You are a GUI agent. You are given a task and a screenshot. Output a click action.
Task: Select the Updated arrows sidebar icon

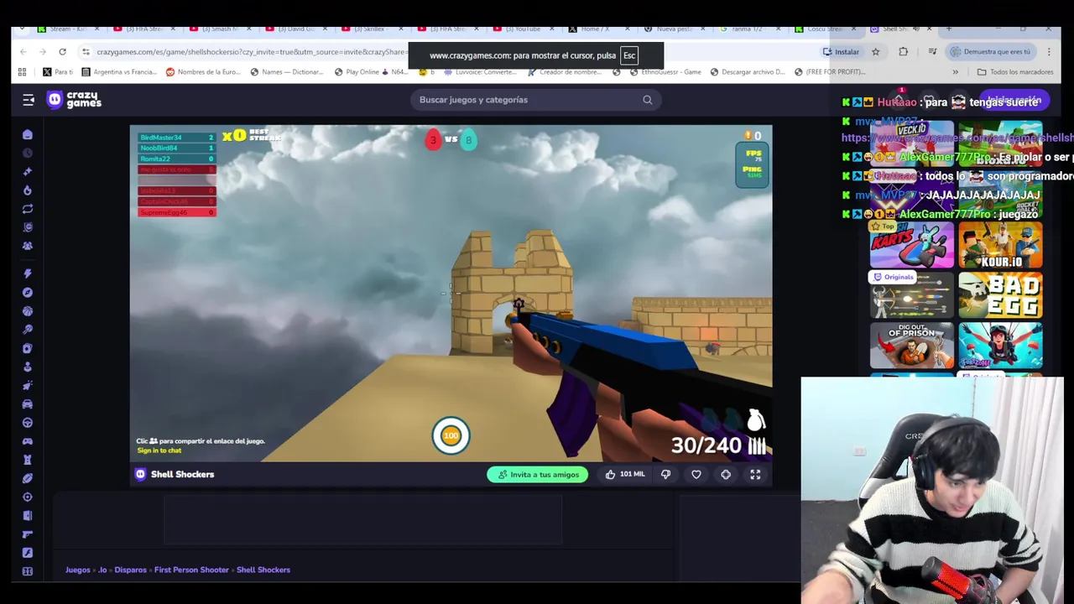coord(28,209)
